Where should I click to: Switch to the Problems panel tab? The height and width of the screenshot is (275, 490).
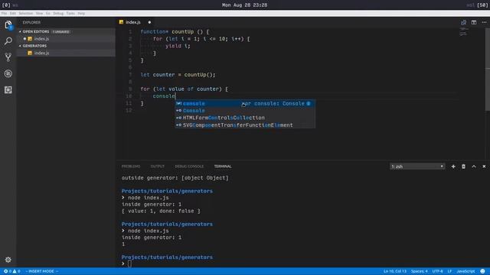click(131, 167)
